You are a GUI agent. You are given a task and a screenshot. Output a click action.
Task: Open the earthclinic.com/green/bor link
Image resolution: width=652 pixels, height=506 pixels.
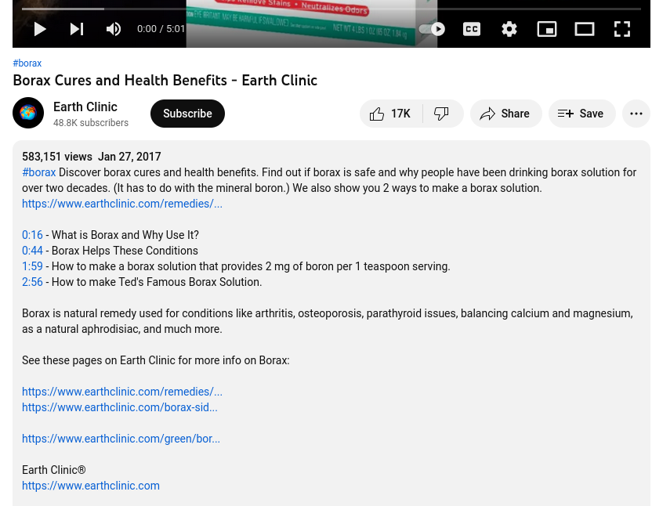click(x=121, y=439)
